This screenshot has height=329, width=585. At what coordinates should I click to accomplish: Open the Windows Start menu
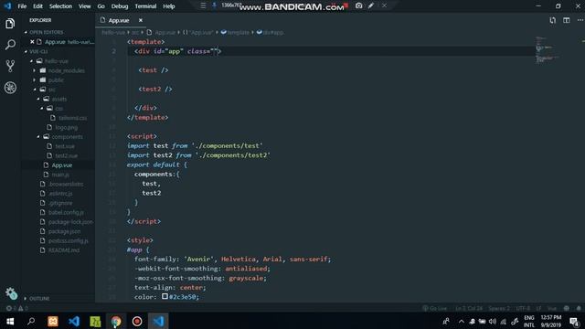tap(10, 321)
